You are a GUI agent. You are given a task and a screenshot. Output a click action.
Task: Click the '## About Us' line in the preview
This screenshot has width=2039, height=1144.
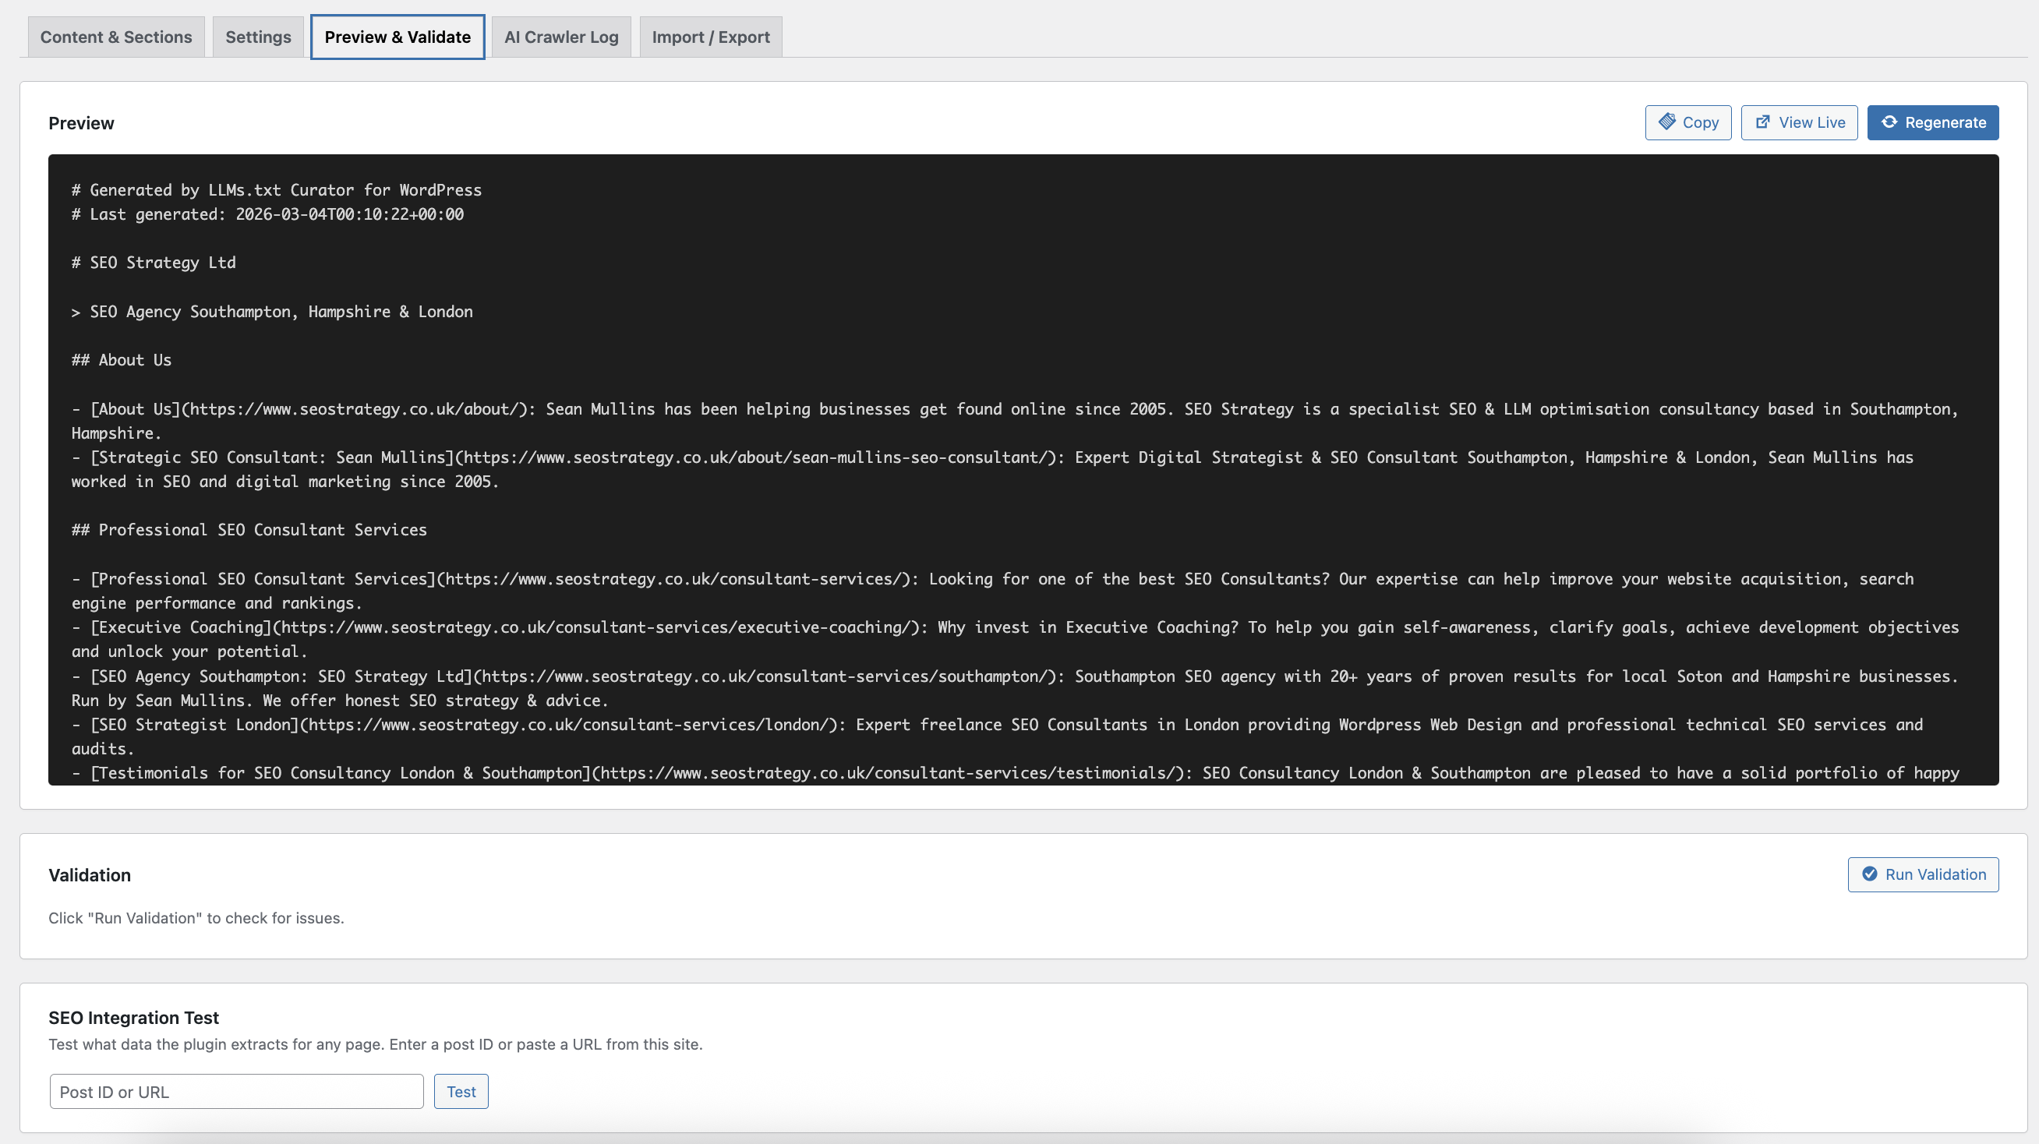122,361
